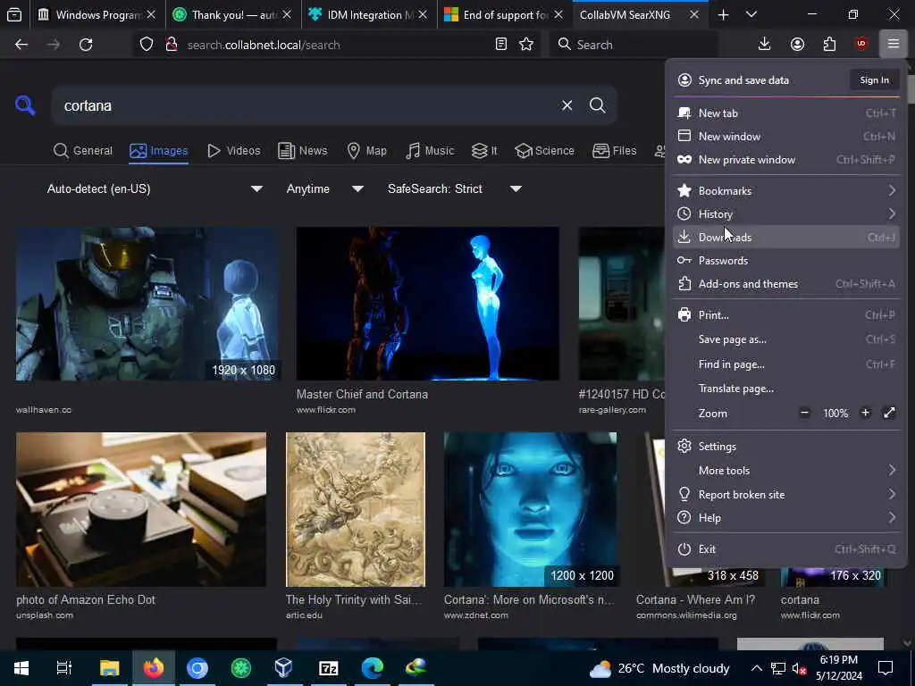Open the SafeSearch: Strict dropdown

click(x=454, y=188)
